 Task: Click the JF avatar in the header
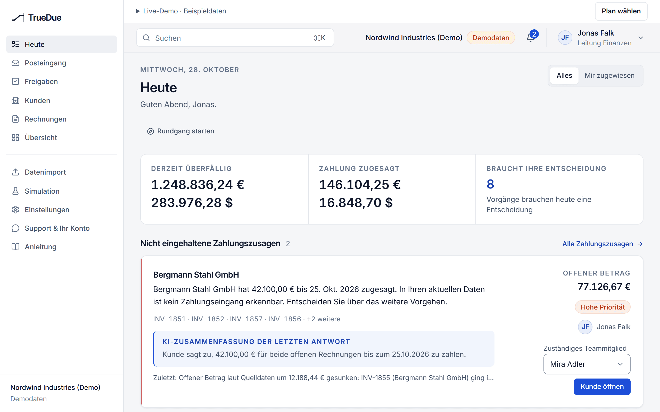[565, 38]
